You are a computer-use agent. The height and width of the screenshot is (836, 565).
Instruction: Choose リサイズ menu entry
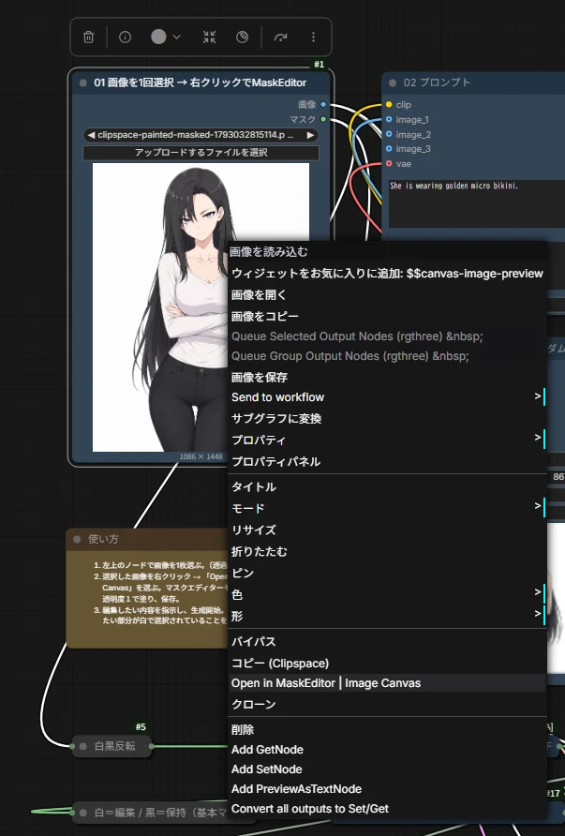pyautogui.click(x=388, y=530)
